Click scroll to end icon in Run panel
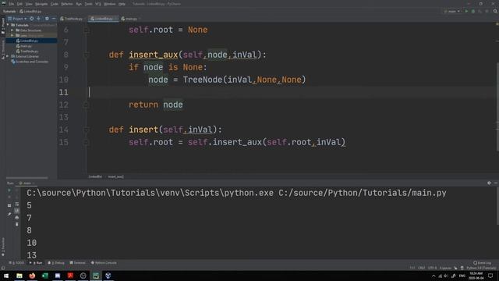The width and height of the screenshot is (499, 281). (x=17, y=211)
